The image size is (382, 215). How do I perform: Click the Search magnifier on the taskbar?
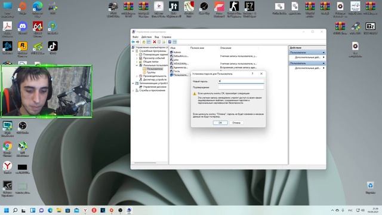15,210
